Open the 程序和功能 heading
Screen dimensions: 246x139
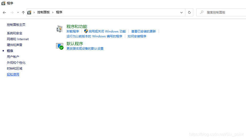pyautogui.click(x=77, y=26)
